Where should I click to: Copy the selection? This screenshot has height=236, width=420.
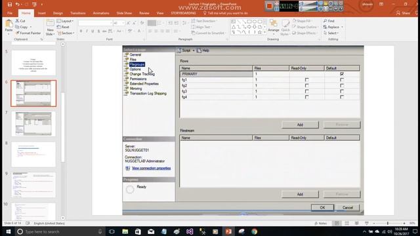[x=22, y=27]
